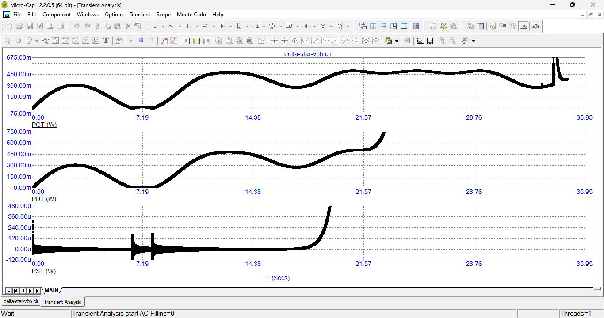This screenshot has height=318, width=604.
Task: Pause the simulation with the pause icon
Action: (152, 41)
